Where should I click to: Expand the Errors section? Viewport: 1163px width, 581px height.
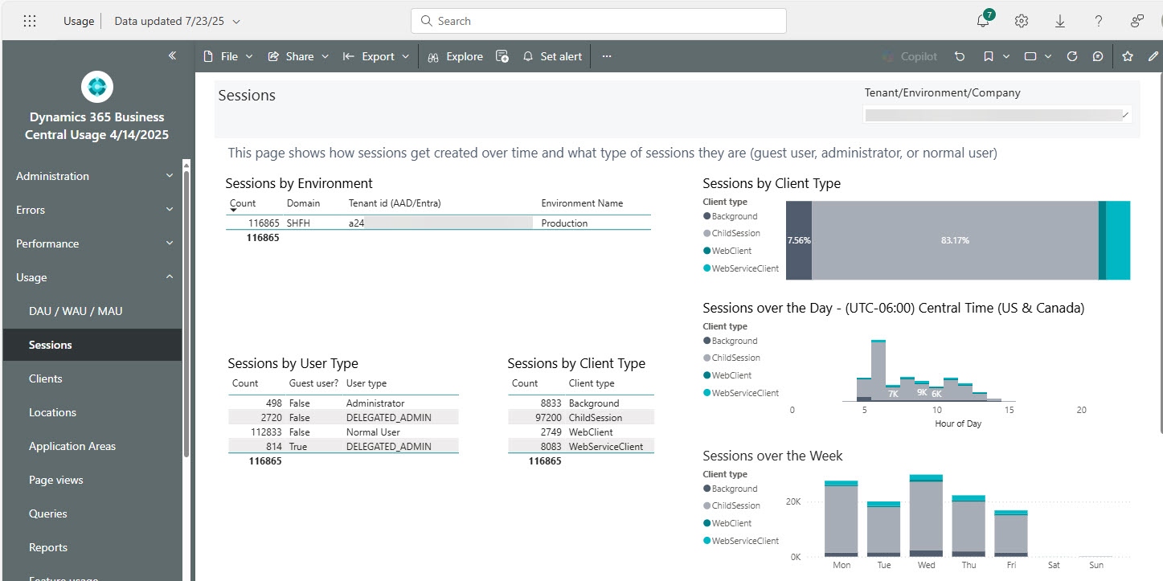94,210
